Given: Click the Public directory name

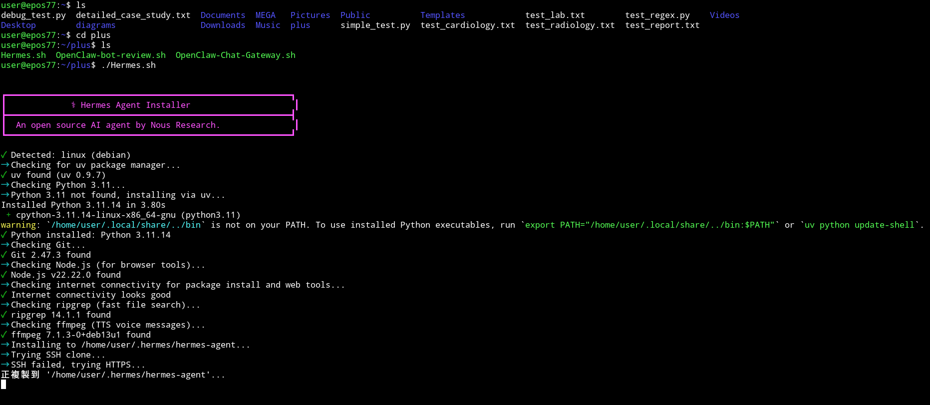Looking at the screenshot, I should tap(355, 15).
